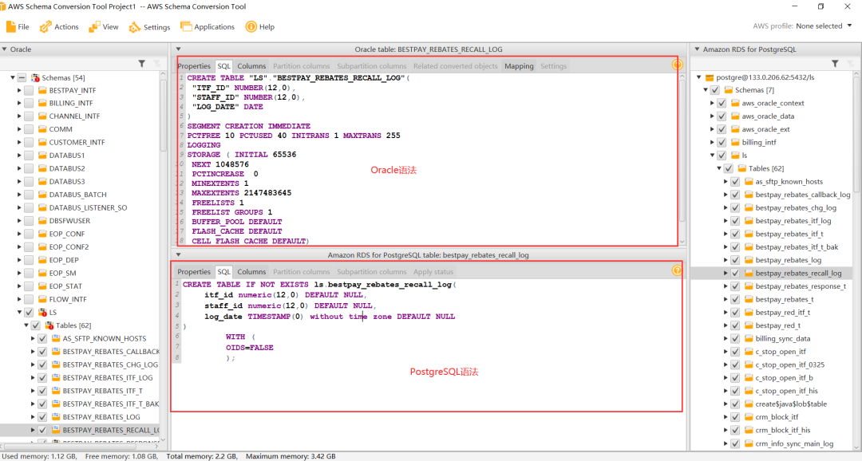This screenshot has width=862, height=461.
Task: Click the orange help icon in the Oracle table pane
Action: point(677,65)
